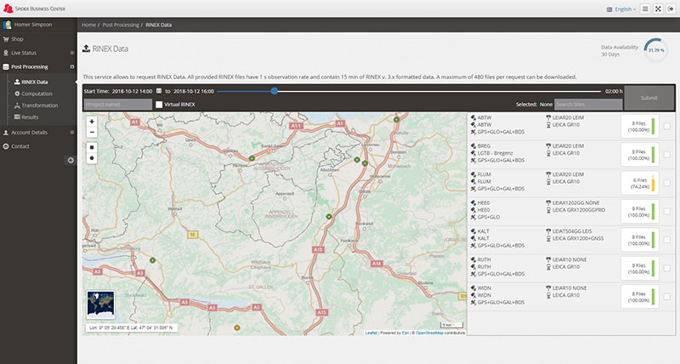Select the WIDN station checkbox
This screenshot has height=364, width=680.
point(666,296)
